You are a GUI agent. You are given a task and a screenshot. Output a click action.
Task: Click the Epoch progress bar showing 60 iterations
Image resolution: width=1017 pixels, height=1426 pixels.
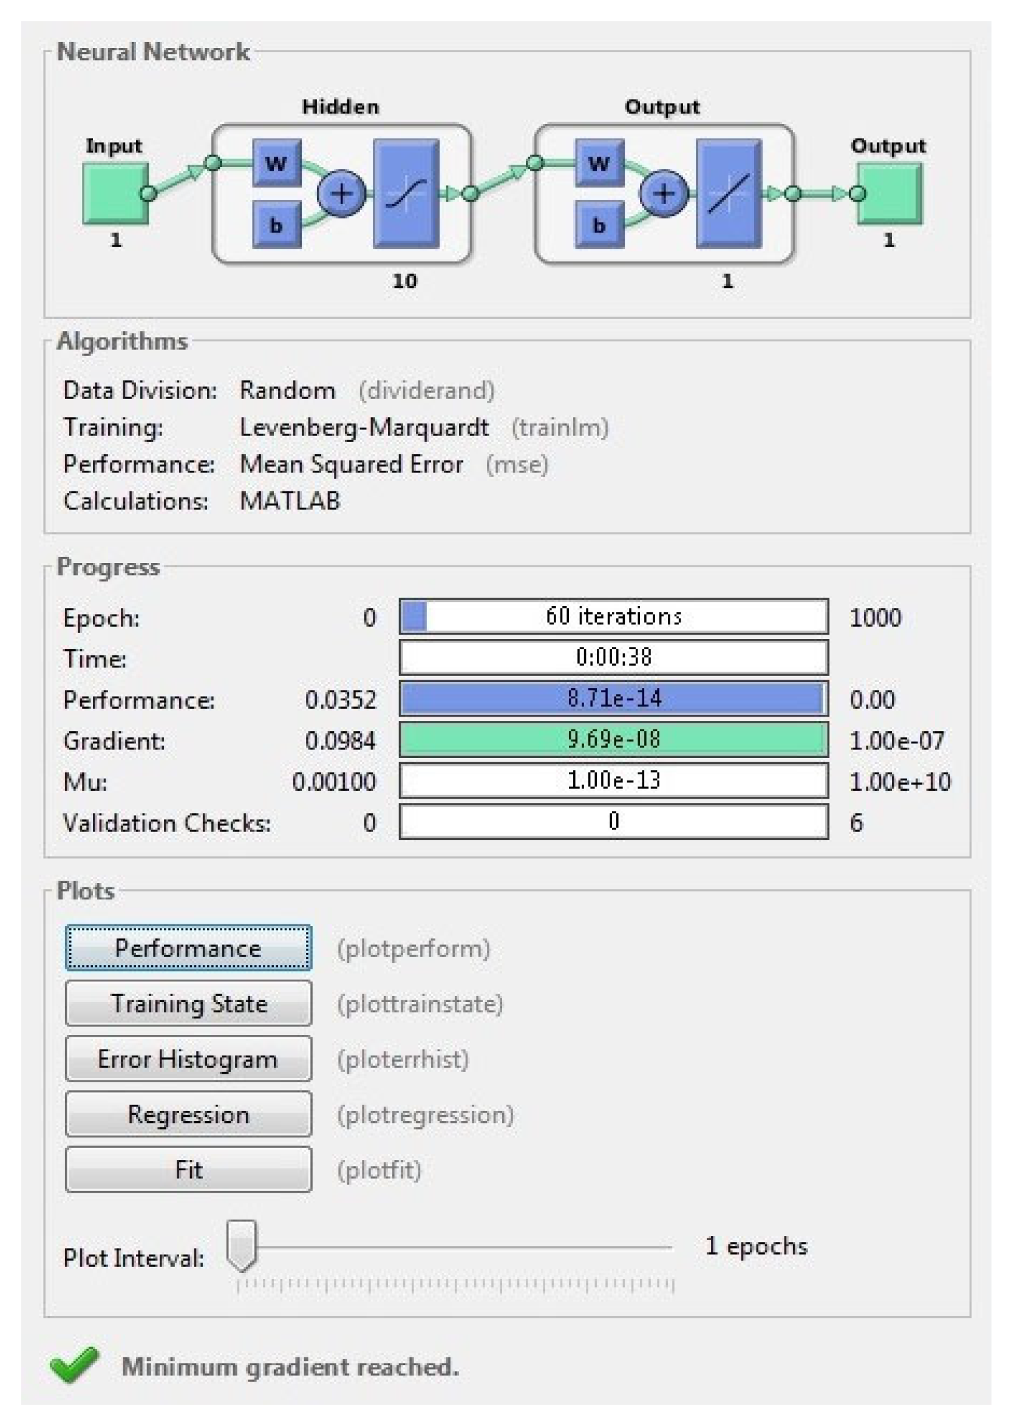614,616
